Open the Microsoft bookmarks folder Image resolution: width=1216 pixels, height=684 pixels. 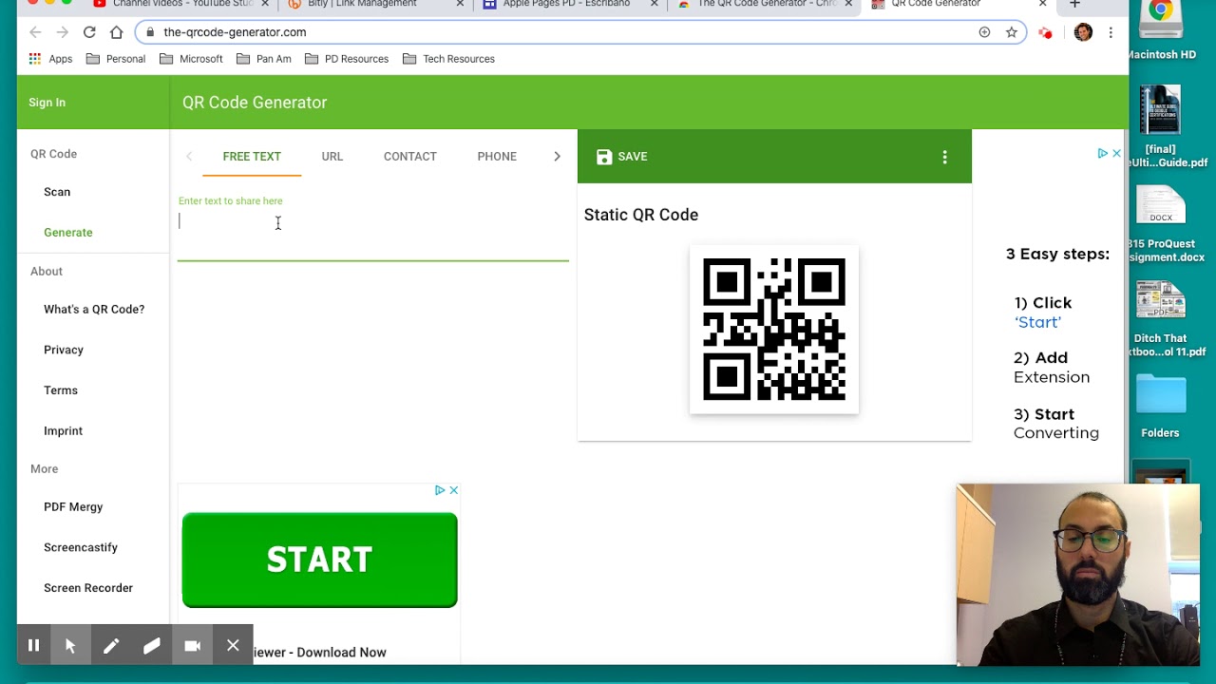[191, 59]
